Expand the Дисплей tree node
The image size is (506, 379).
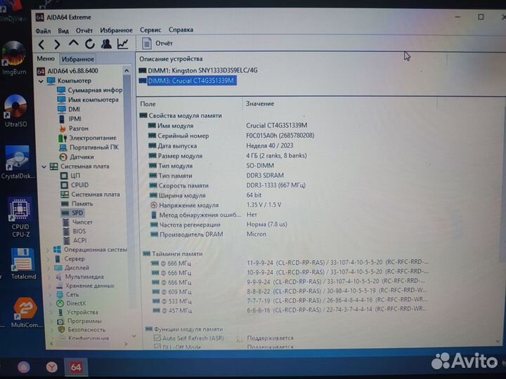[x=48, y=268]
